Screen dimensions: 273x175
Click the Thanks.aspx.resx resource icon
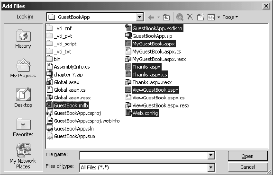[x=128, y=82]
